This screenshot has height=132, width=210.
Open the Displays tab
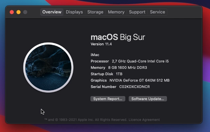[74, 12]
